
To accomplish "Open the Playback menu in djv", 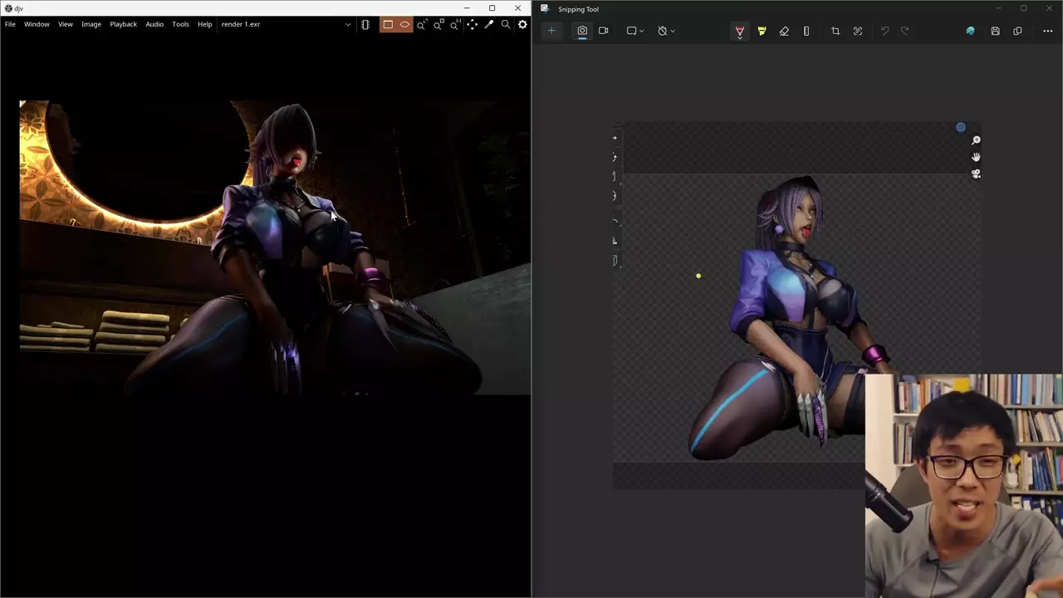I will (123, 24).
